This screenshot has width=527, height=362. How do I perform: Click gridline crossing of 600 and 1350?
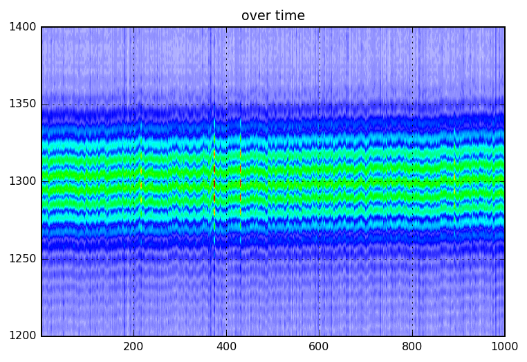click(x=320, y=105)
